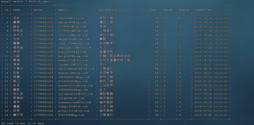Screen dimensions: 254x125
Task: Click the email 'caocao666@qq.com'
Action: [72, 23]
